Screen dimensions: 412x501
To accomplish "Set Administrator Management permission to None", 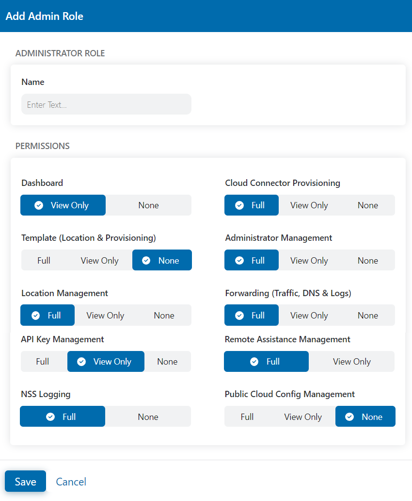I will click(x=367, y=260).
